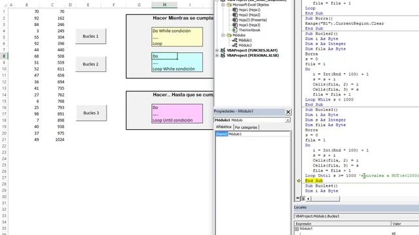Expand VBAProject (FUNCRES.XLAM)
The height and width of the screenshot is (235, 419).
click(217, 50)
